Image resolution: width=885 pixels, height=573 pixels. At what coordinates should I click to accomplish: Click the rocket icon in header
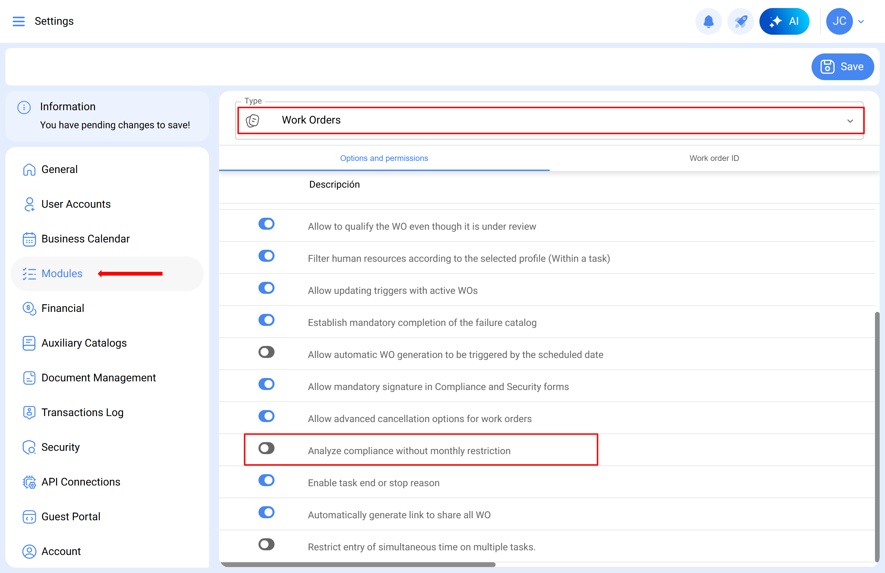740,21
